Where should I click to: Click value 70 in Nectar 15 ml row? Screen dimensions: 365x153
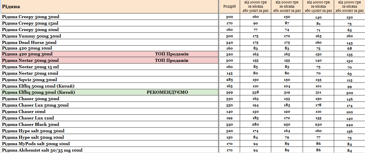[350, 67]
